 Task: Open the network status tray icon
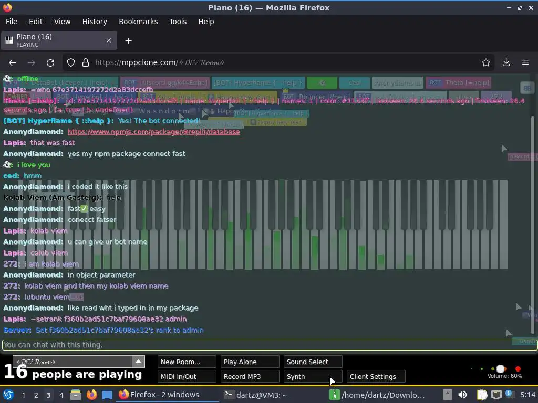496,395
